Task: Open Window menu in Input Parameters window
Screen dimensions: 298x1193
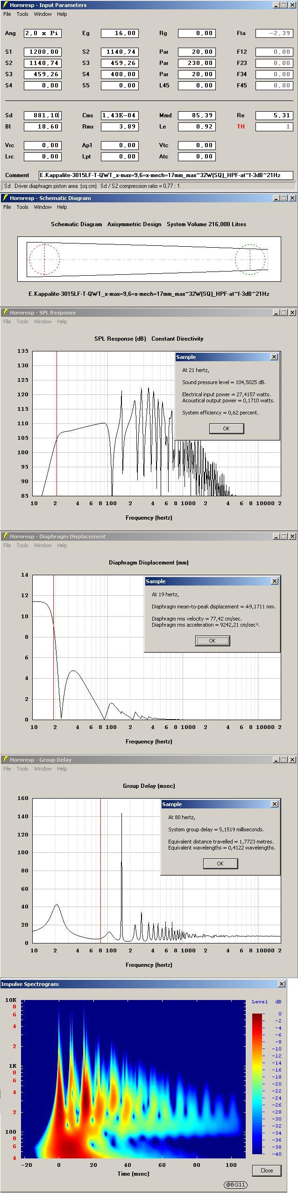Action: tap(43, 14)
